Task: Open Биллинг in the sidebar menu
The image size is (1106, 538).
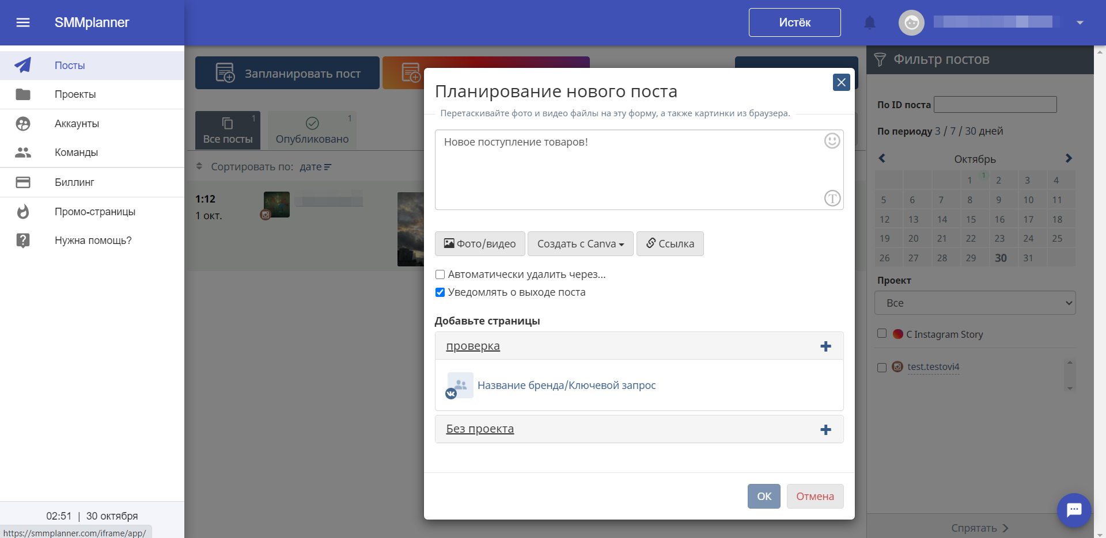Action: point(74,182)
